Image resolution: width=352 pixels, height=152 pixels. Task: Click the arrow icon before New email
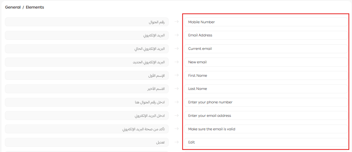coord(176,62)
